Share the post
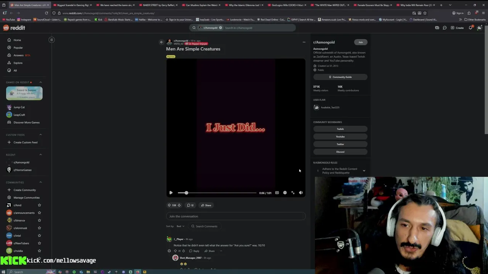This screenshot has width=488, height=274. tap(206, 205)
